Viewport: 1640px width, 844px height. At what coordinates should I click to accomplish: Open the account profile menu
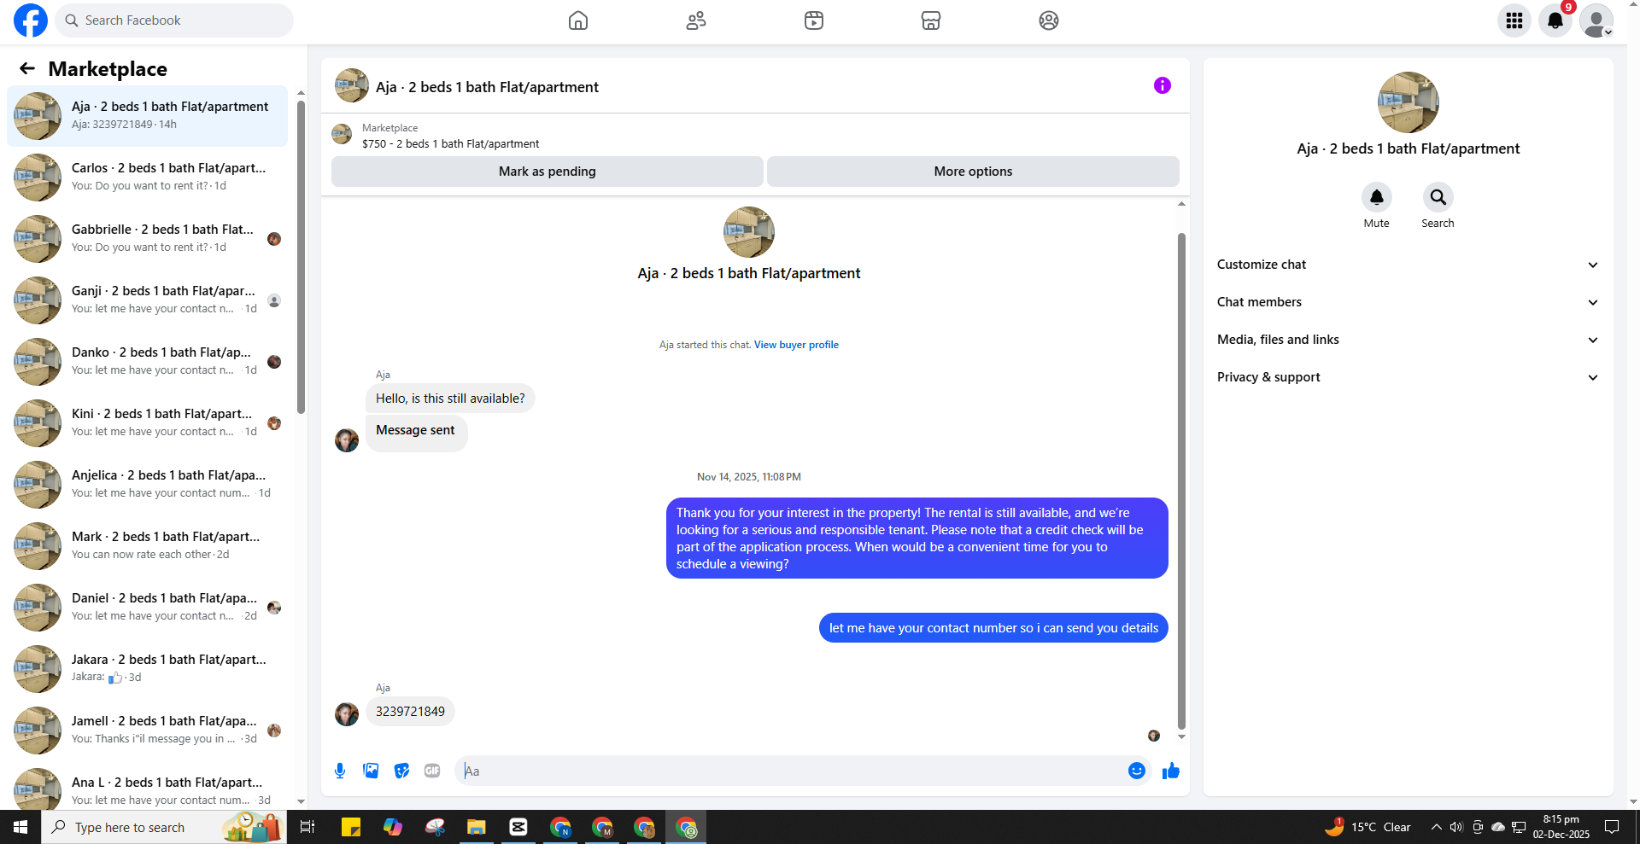[1596, 20]
